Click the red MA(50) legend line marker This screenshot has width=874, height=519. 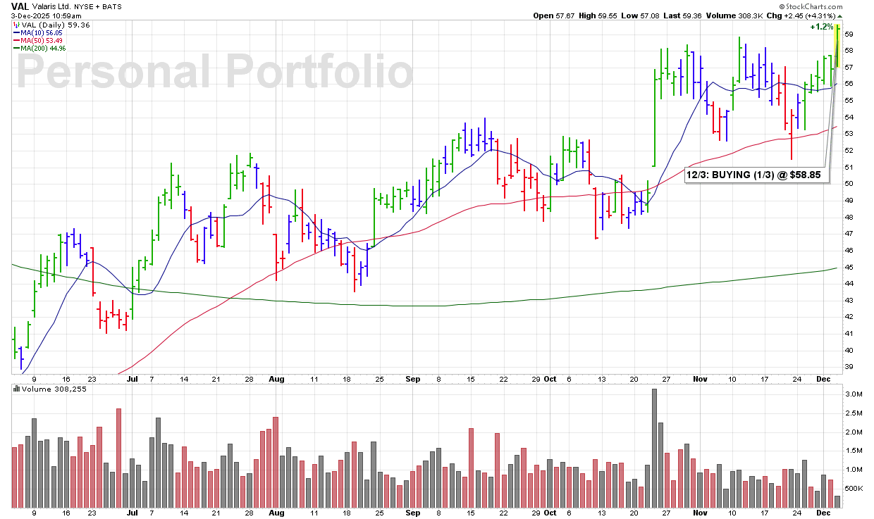[16, 40]
